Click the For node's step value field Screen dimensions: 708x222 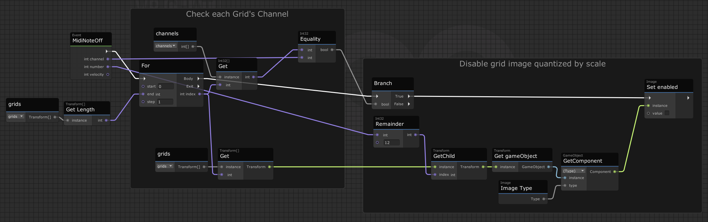coord(165,102)
